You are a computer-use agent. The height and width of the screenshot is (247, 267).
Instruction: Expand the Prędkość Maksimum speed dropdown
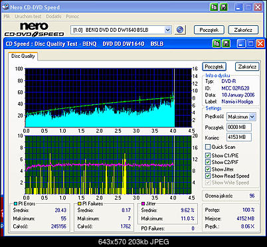252,117
